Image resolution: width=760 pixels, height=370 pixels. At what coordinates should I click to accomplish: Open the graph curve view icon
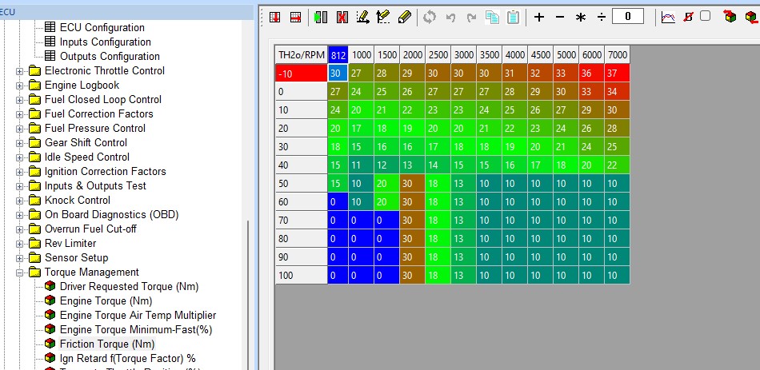pos(668,17)
